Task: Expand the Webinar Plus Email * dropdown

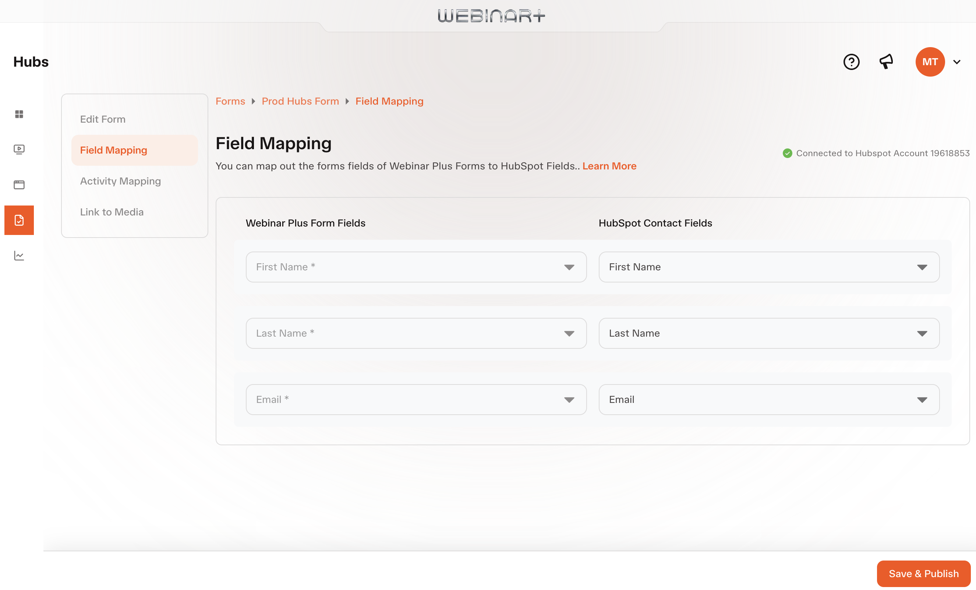Action: (416, 399)
